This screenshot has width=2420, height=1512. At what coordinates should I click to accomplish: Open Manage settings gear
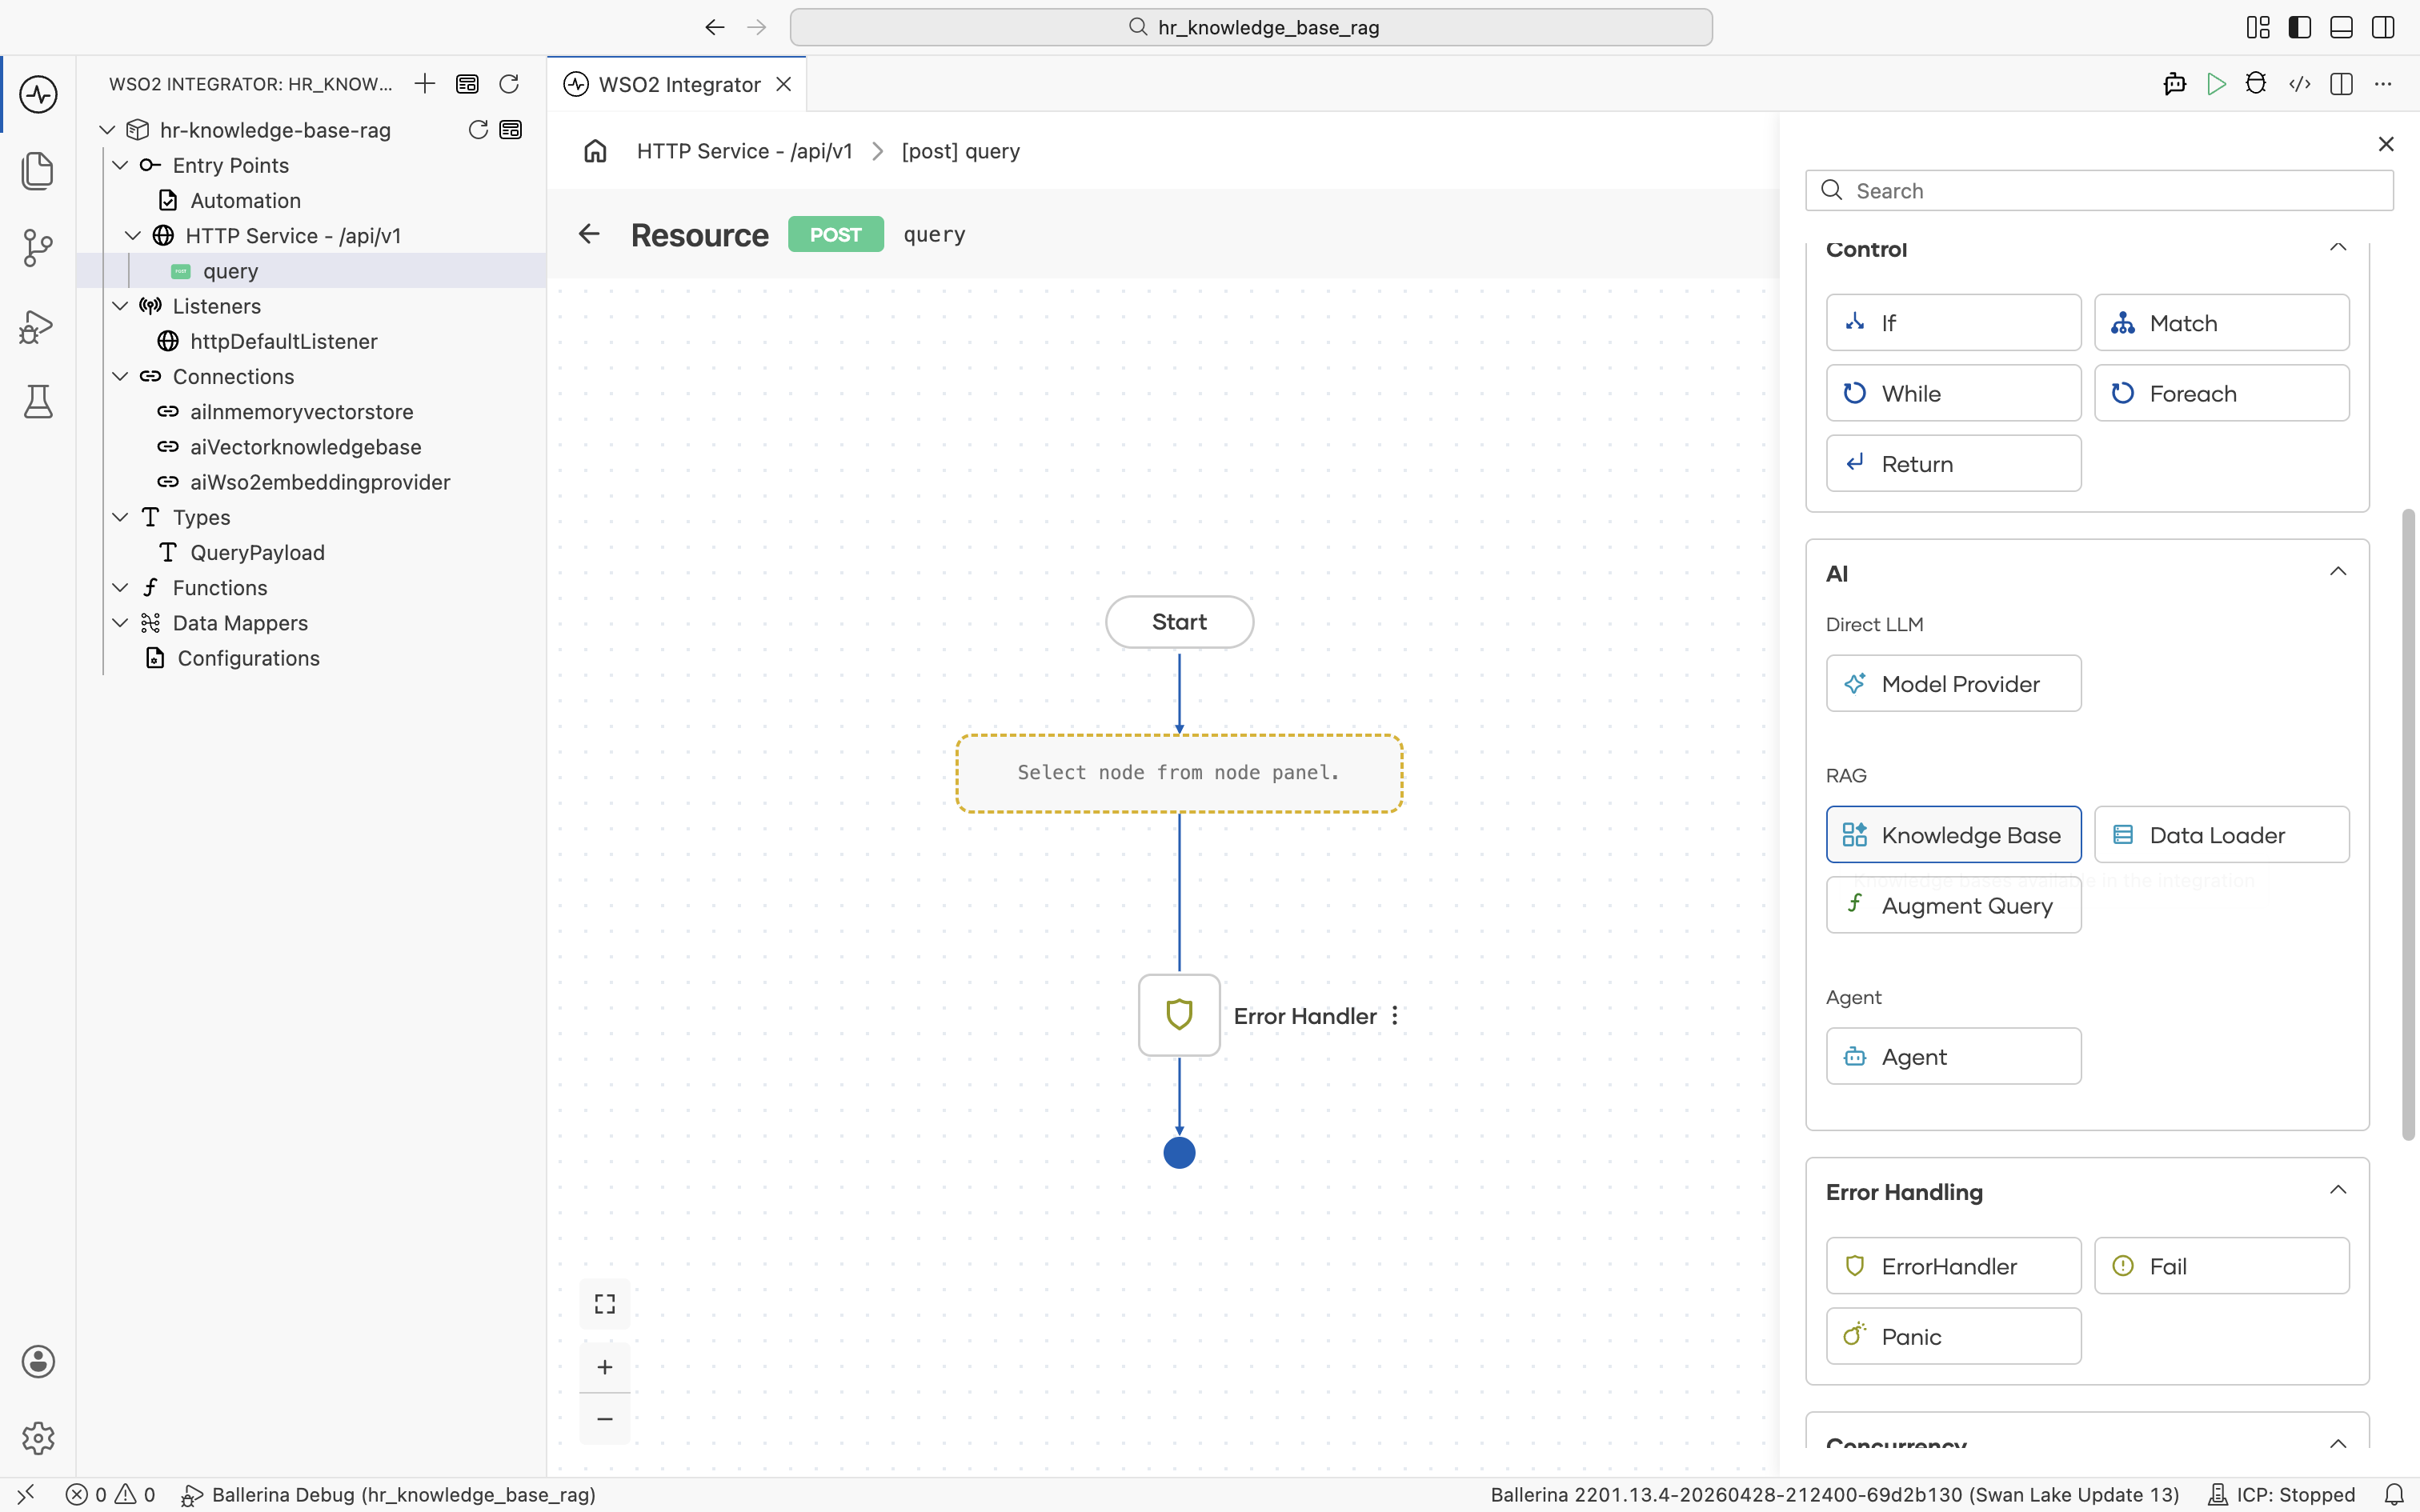coord(38,1438)
